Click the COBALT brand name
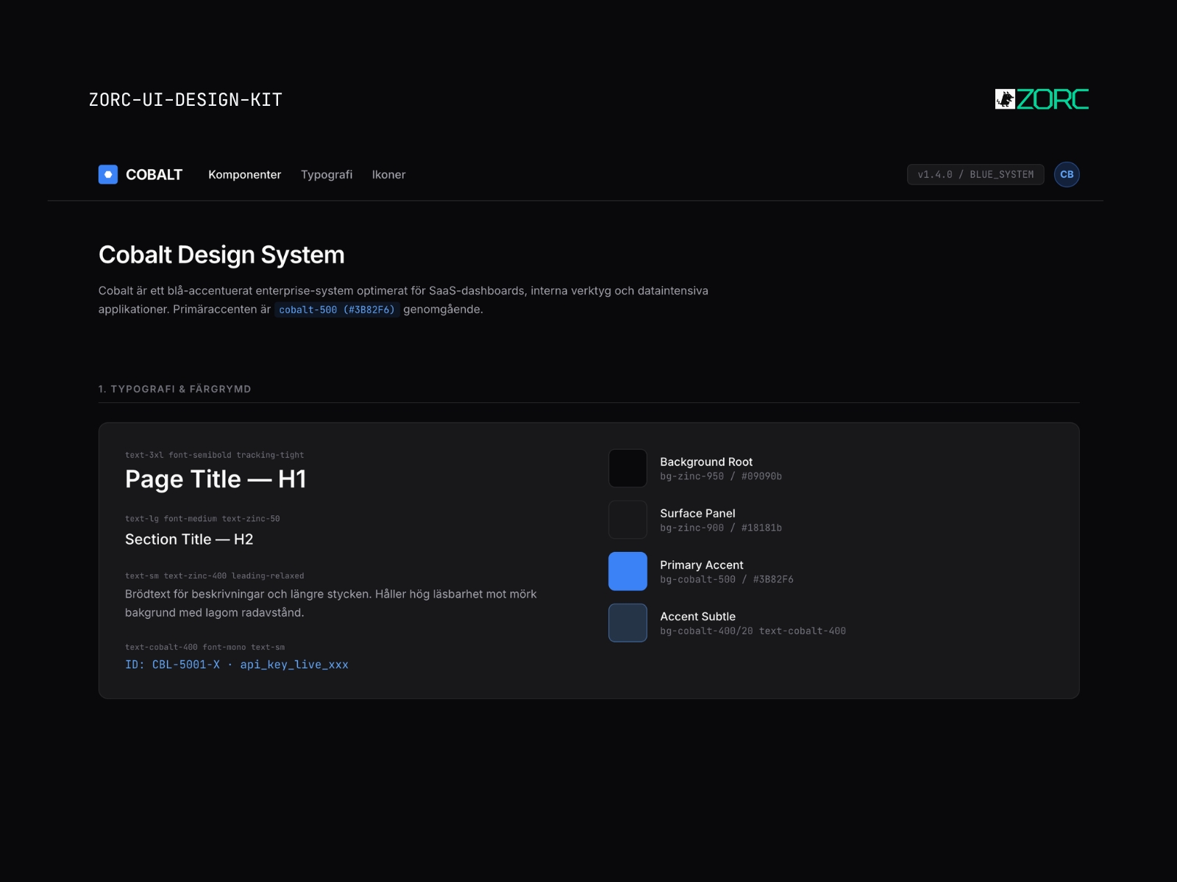The height and width of the screenshot is (882, 1177). click(154, 174)
